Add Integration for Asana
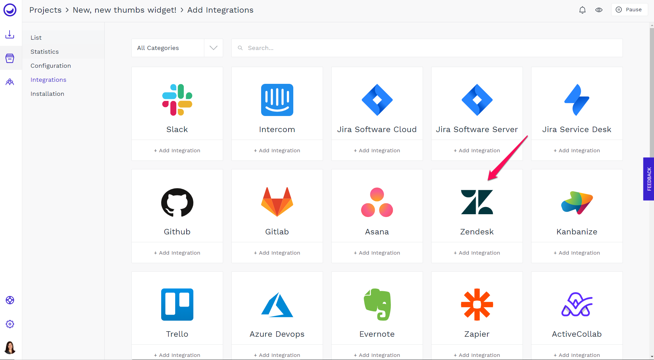This screenshot has width=654, height=360. click(x=377, y=253)
